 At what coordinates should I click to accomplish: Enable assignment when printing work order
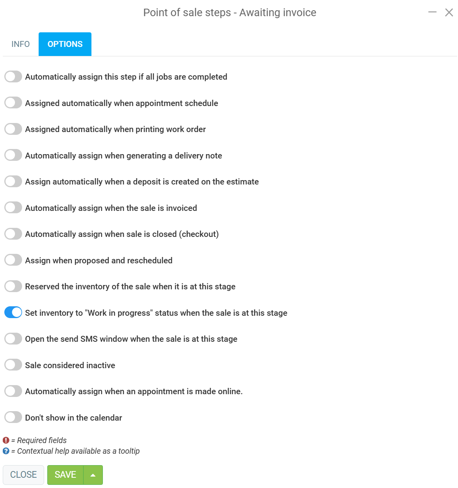coord(13,129)
